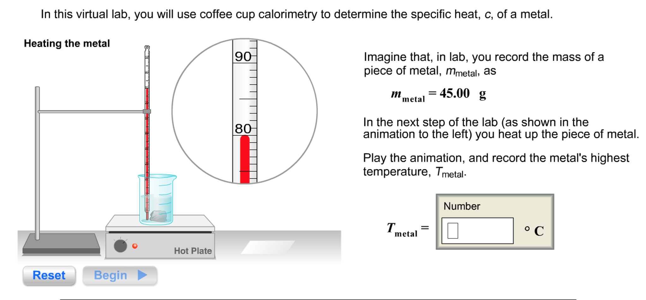Click the metal piece inside the beaker
This screenshot has width=646, height=300.
pos(159,216)
